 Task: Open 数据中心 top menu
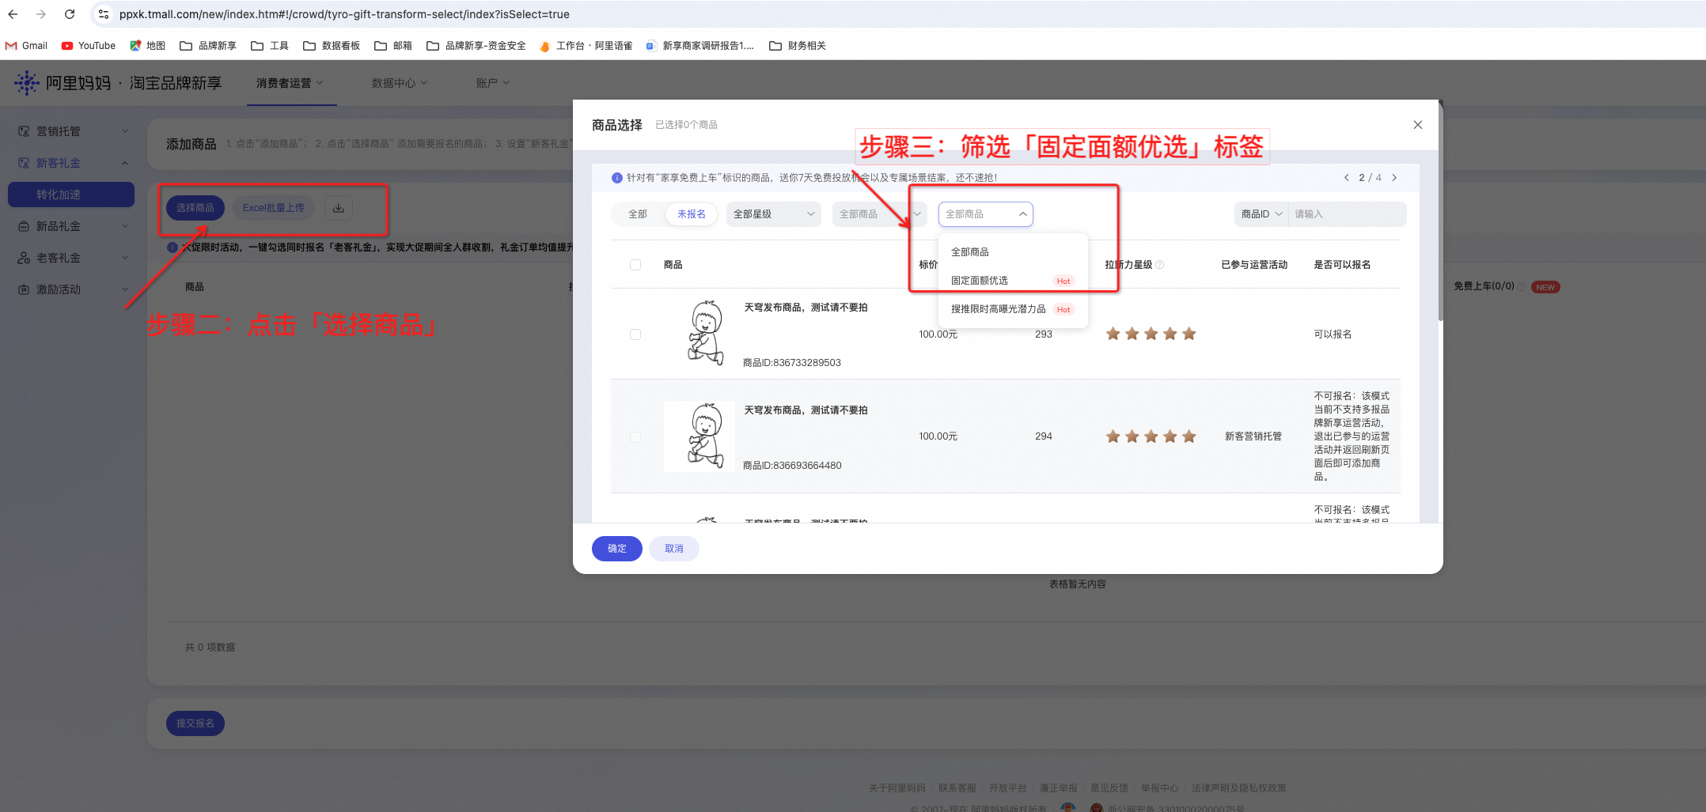click(x=400, y=83)
